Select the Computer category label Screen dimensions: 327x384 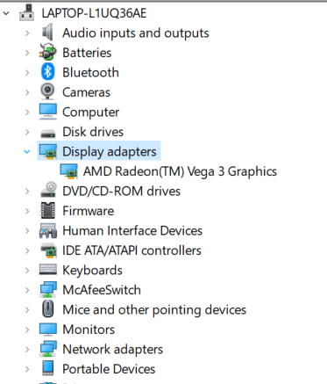[91, 112]
